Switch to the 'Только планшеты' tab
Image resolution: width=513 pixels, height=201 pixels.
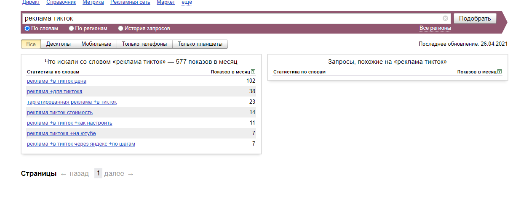(200, 44)
